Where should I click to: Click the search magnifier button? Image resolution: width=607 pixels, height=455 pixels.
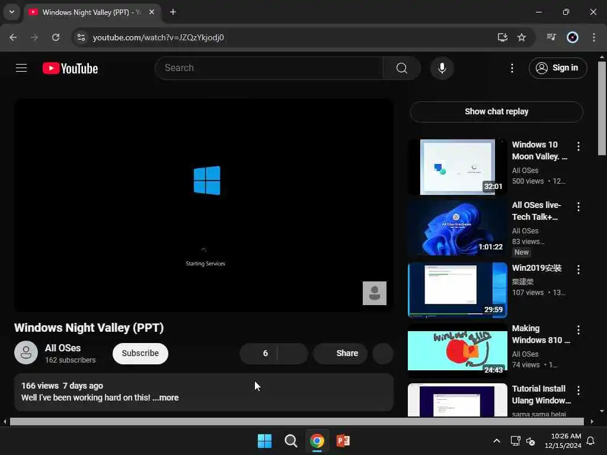(x=401, y=68)
